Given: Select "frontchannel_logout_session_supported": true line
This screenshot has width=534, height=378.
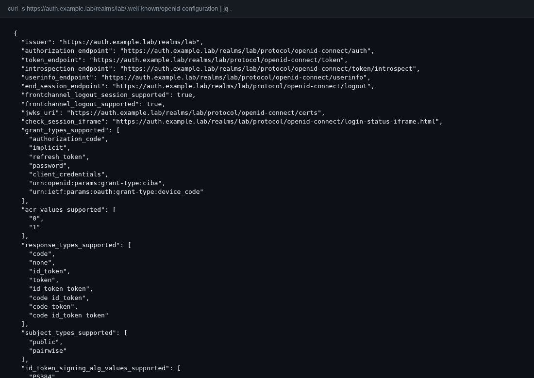Looking at the screenshot, I should [109, 95].
